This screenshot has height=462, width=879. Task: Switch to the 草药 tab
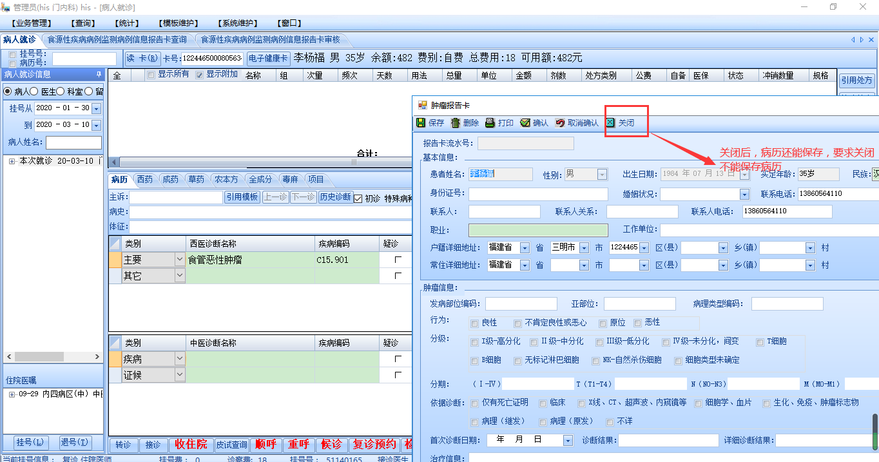click(x=197, y=180)
